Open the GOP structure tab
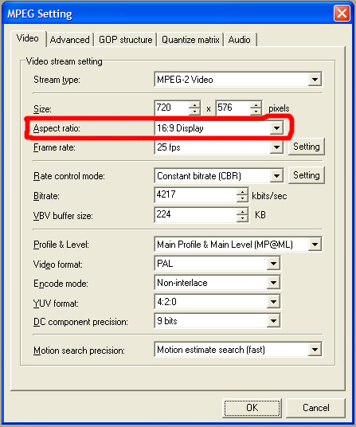The height and width of the screenshot is (427, 356). [x=125, y=40]
